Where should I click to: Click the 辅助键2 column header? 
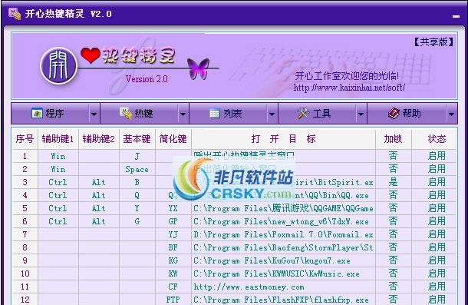coord(99,139)
